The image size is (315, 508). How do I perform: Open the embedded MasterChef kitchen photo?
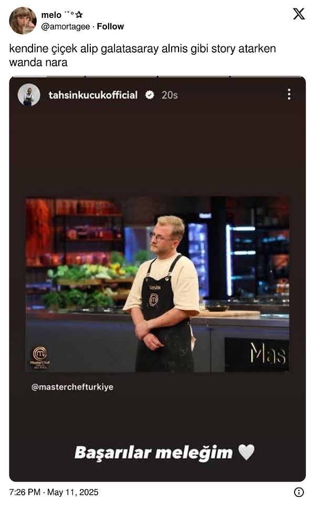[x=157, y=284]
